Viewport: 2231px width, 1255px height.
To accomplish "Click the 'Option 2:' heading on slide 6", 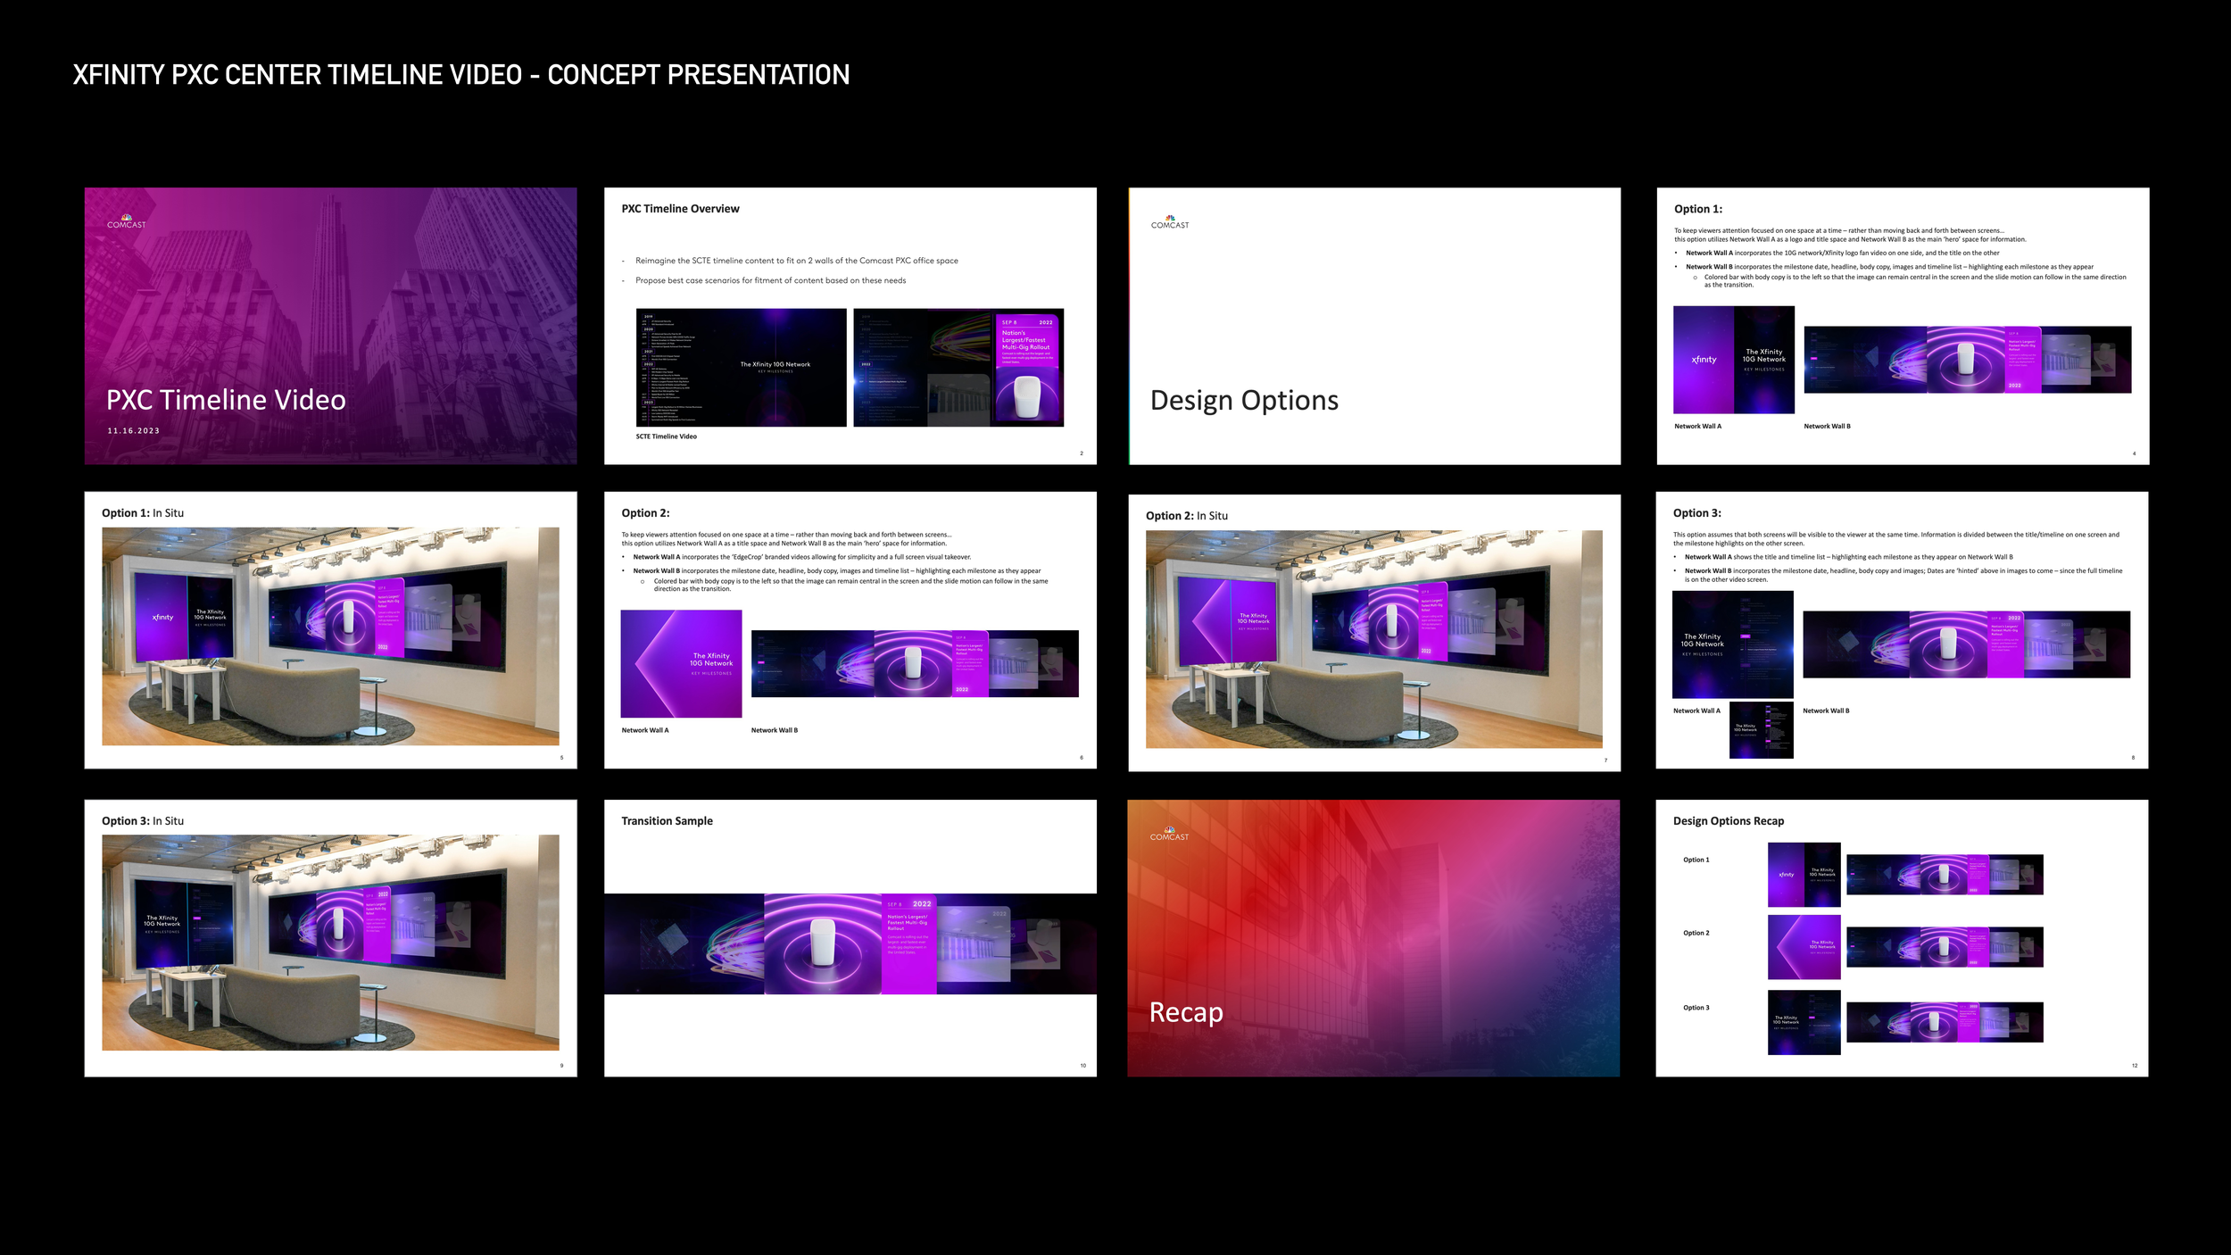I will [645, 513].
